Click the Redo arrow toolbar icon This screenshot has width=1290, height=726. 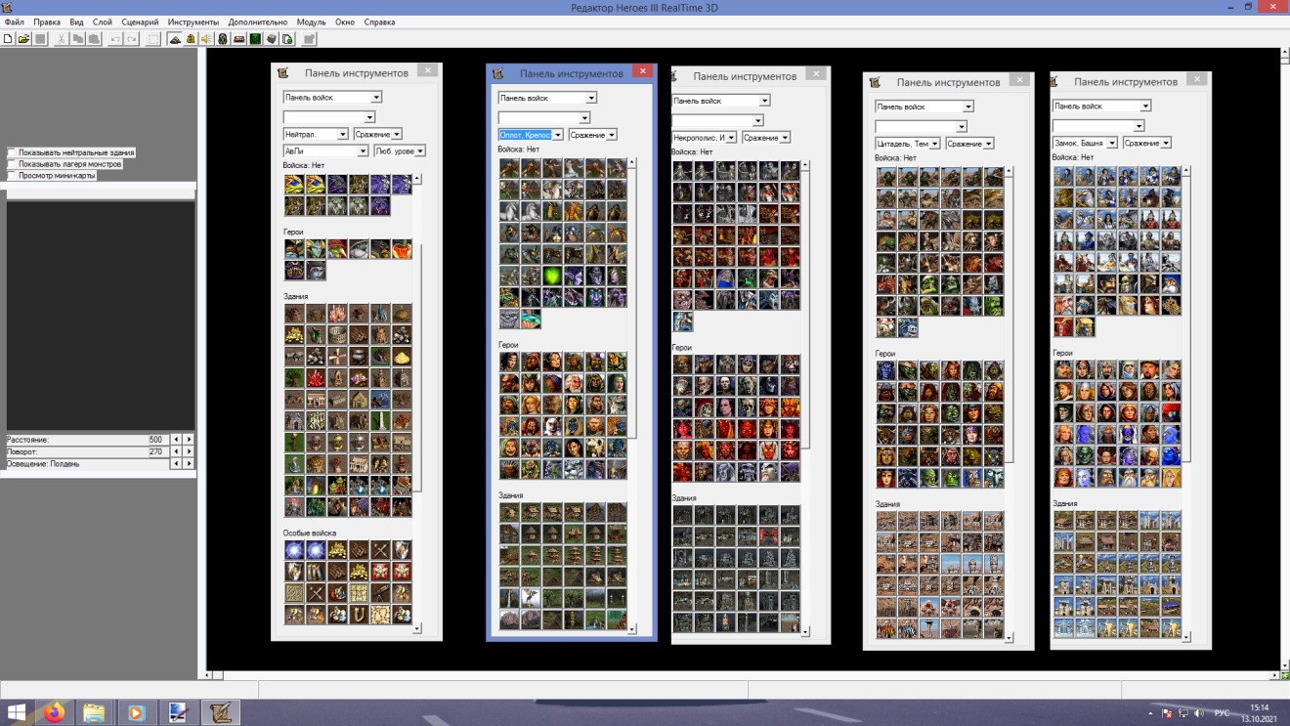[131, 39]
